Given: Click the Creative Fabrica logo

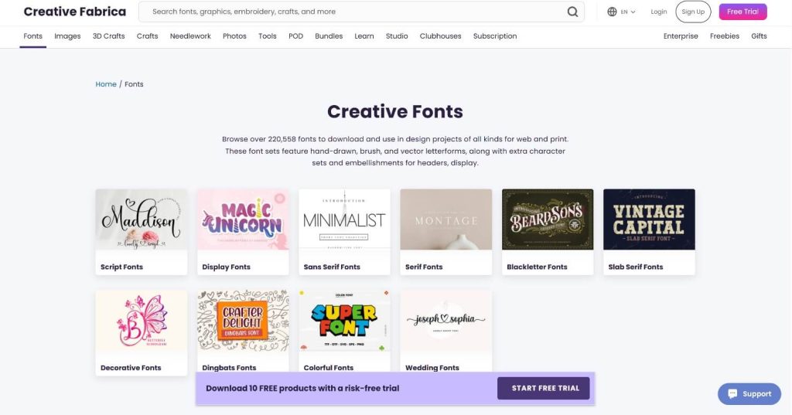Looking at the screenshot, I should pyautogui.click(x=75, y=12).
